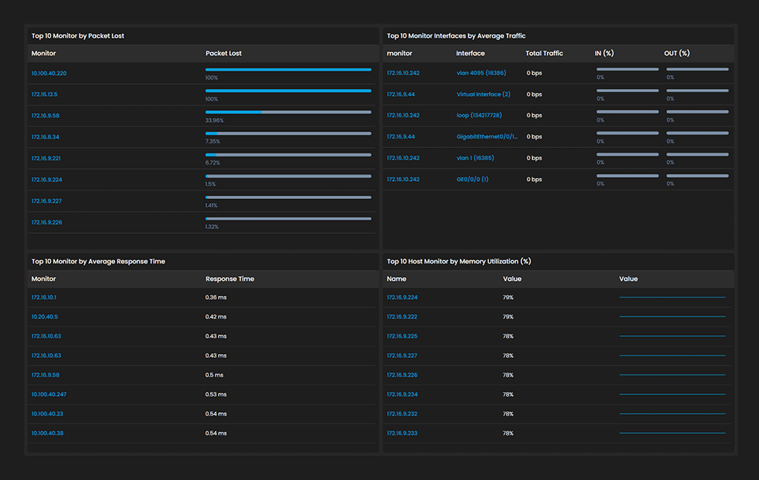This screenshot has width=759, height=480.
Task: Click 10.20.40.5 response time monitor
Action: pyautogui.click(x=45, y=316)
